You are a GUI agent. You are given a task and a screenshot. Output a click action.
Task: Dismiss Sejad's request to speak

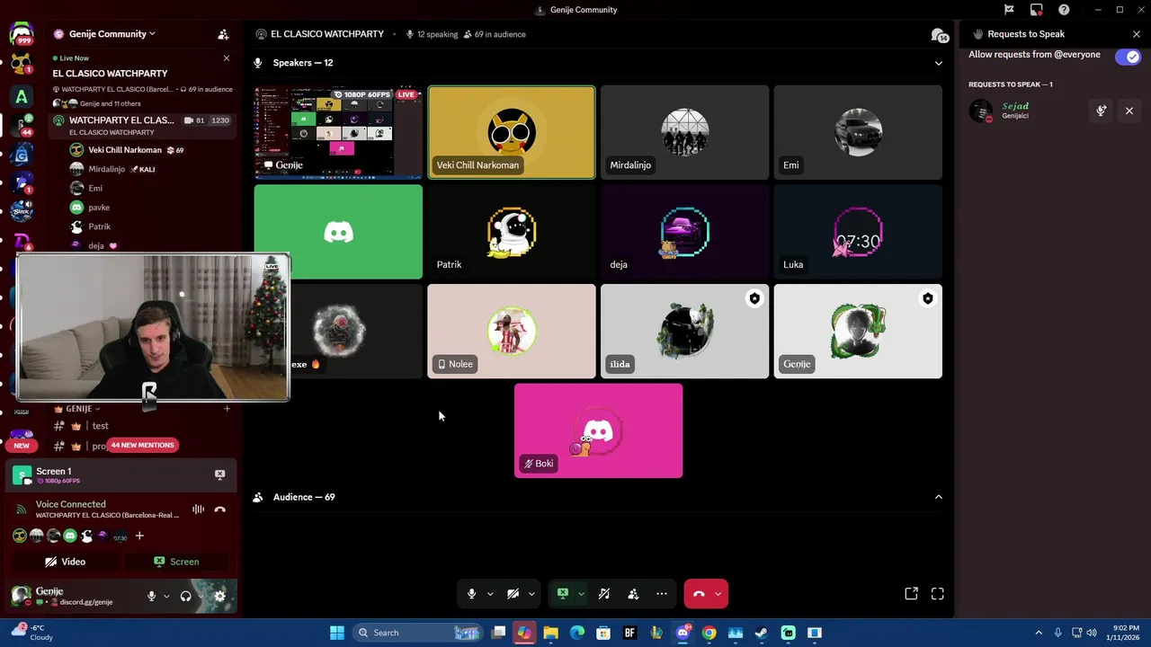click(x=1129, y=111)
